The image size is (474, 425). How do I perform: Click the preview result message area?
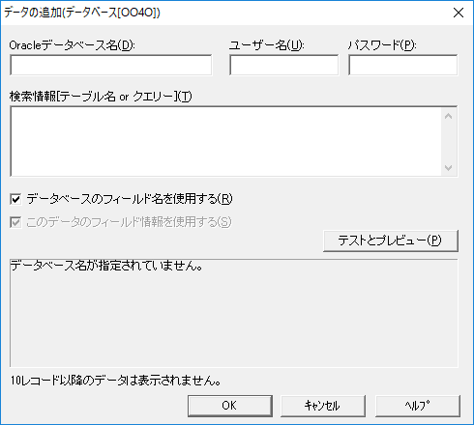pos(234,313)
